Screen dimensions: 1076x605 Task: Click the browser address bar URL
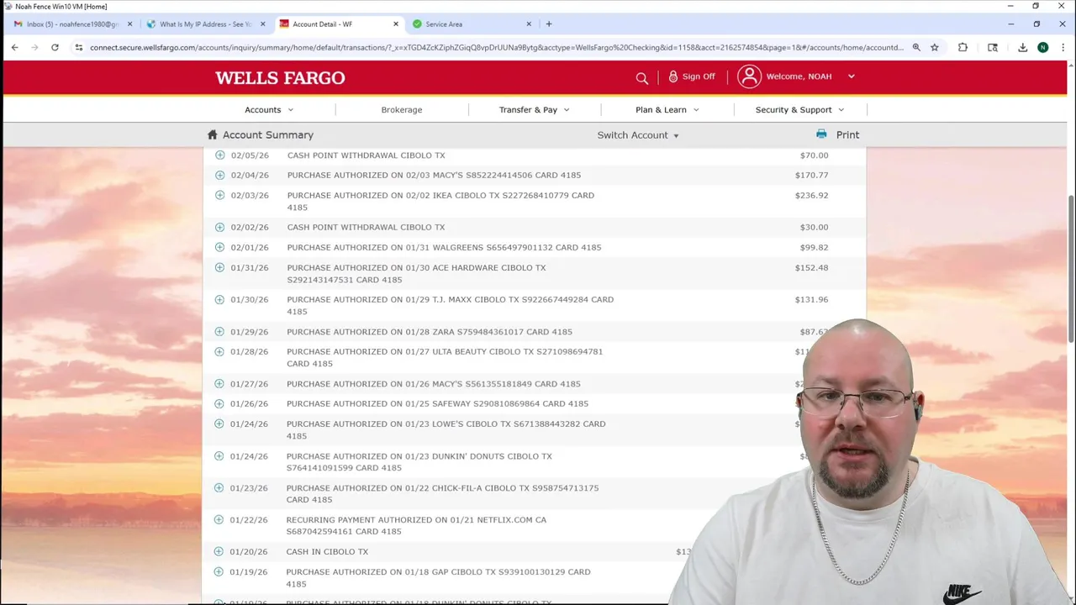click(496, 48)
